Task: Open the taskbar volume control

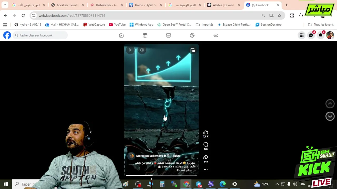Action: tap(295, 184)
